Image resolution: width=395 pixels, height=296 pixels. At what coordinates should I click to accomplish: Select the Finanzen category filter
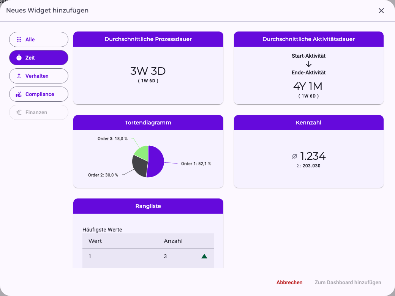[x=39, y=112]
